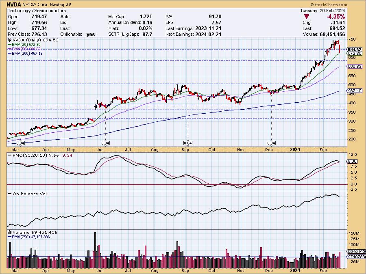Click the Chg value -31.61

pos(338,23)
